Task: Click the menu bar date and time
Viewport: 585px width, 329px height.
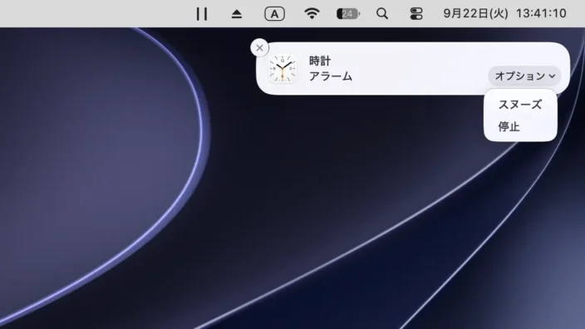Action: pyautogui.click(x=504, y=14)
